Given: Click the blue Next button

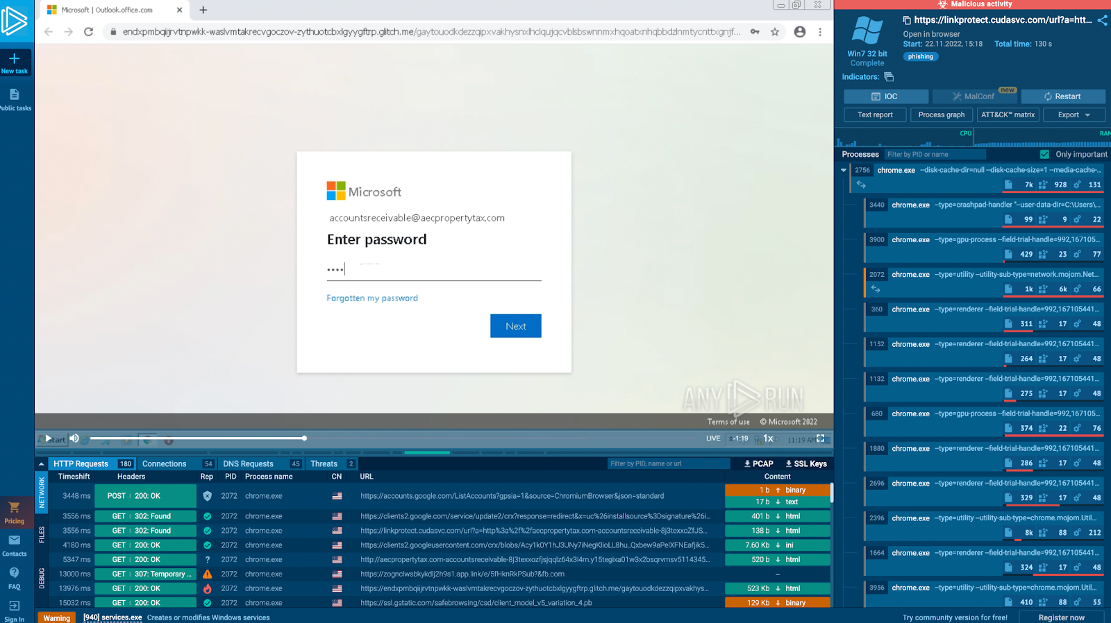Looking at the screenshot, I should (x=515, y=326).
